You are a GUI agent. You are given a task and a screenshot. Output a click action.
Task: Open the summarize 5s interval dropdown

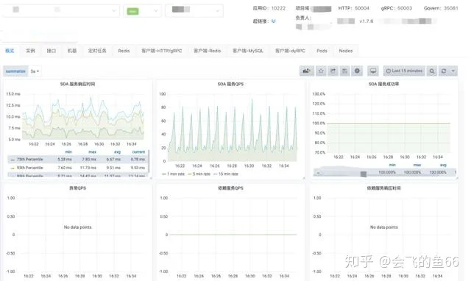(35, 71)
